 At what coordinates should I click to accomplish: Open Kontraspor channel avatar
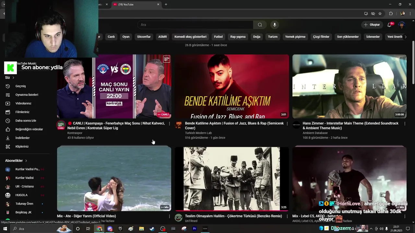click(x=61, y=125)
